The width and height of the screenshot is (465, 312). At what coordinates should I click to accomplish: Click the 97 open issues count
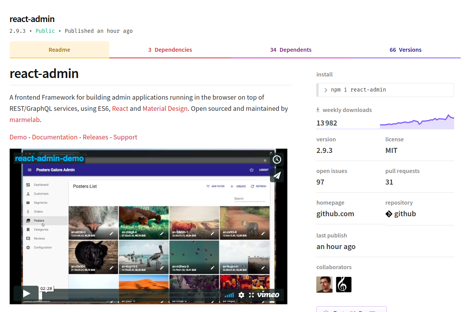pyautogui.click(x=320, y=182)
